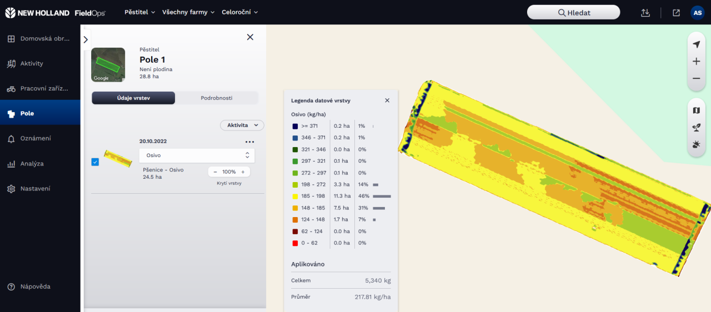The image size is (711, 312).
Task: Open the Aktivita filter dropdown
Action: (242, 125)
